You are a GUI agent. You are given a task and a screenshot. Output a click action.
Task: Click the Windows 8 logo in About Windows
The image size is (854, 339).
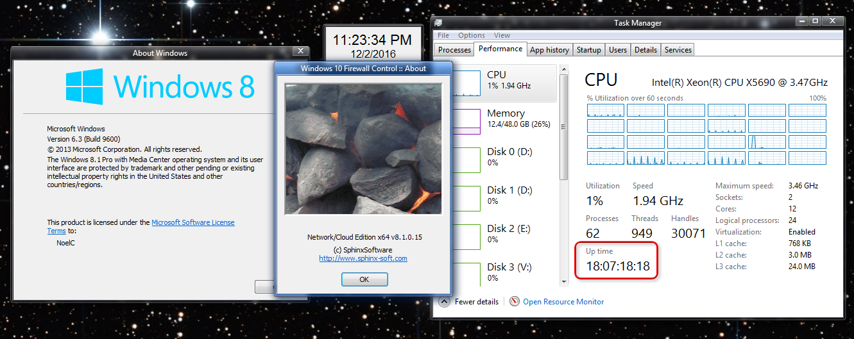(x=160, y=87)
